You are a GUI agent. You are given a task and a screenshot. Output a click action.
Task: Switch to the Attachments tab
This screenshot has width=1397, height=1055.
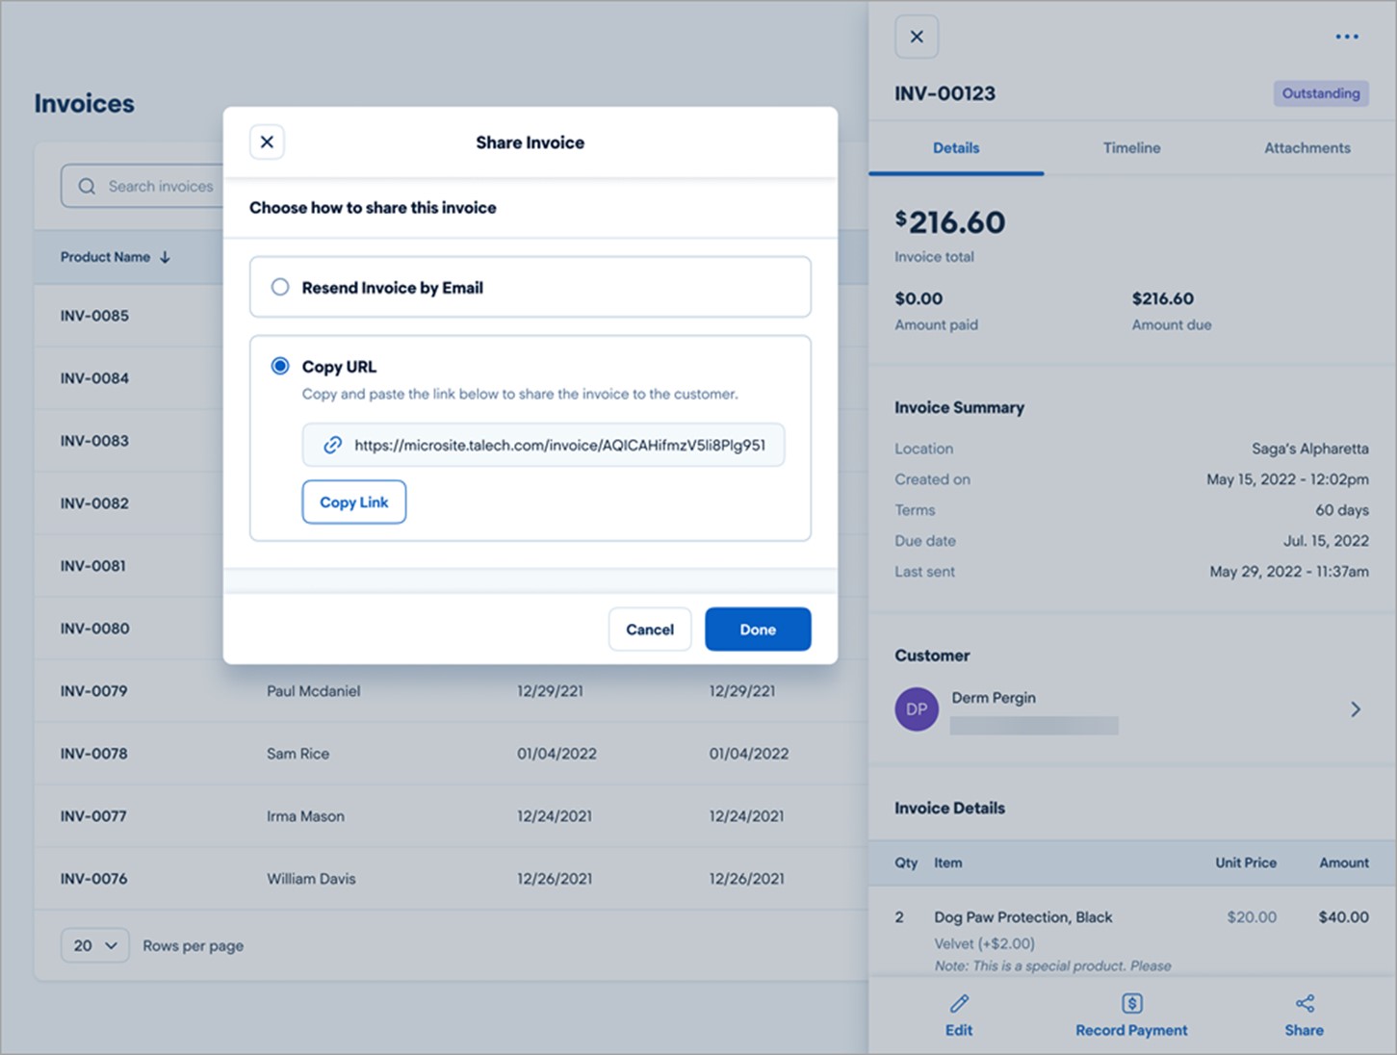(1306, 147)
